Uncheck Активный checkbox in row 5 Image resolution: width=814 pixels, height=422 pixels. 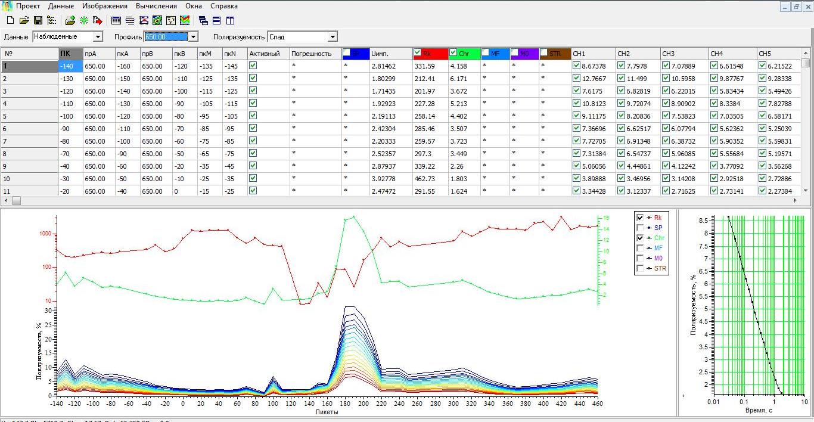[253, 116]
